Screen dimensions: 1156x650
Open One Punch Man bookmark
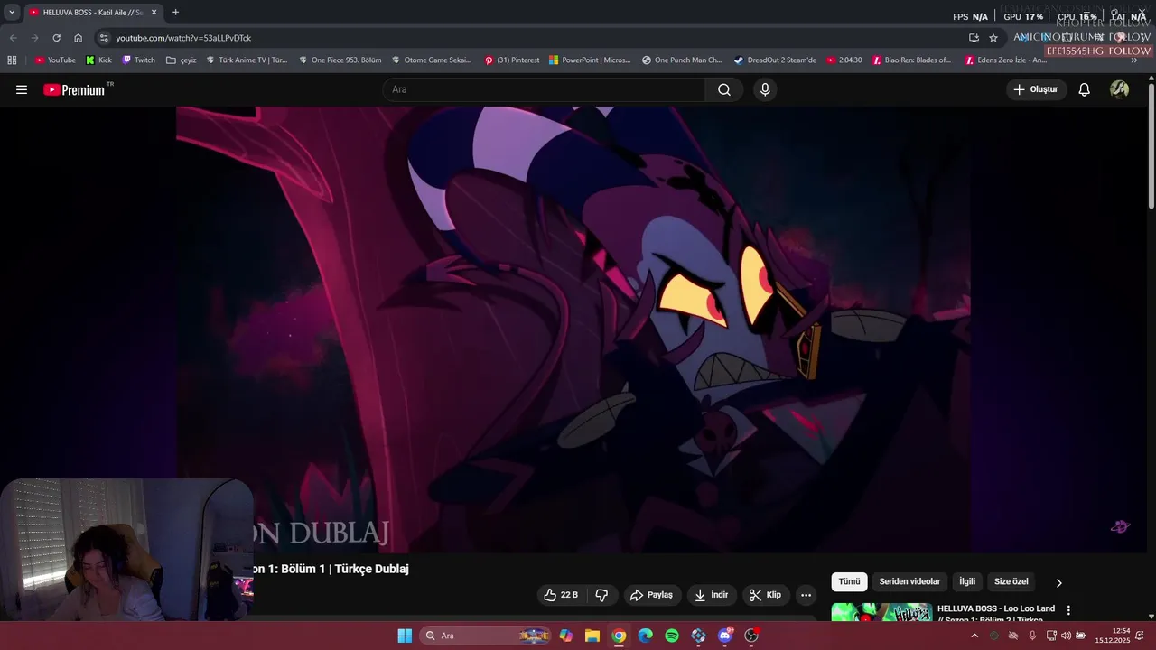coord(682,60)
